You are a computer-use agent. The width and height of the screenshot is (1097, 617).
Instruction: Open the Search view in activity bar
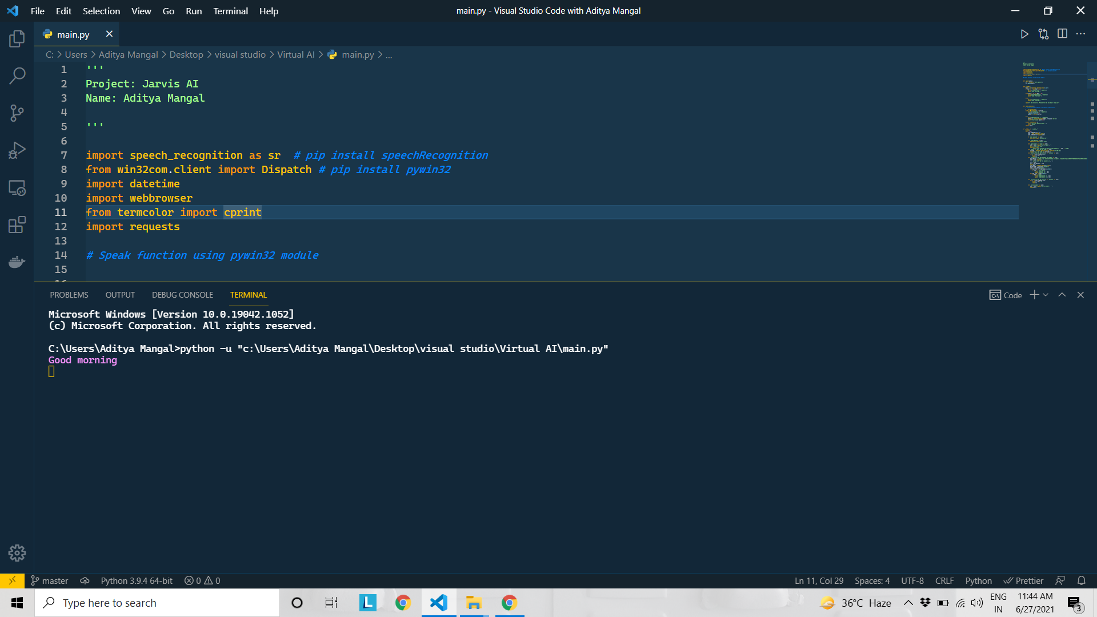click(x=17, y=75)
